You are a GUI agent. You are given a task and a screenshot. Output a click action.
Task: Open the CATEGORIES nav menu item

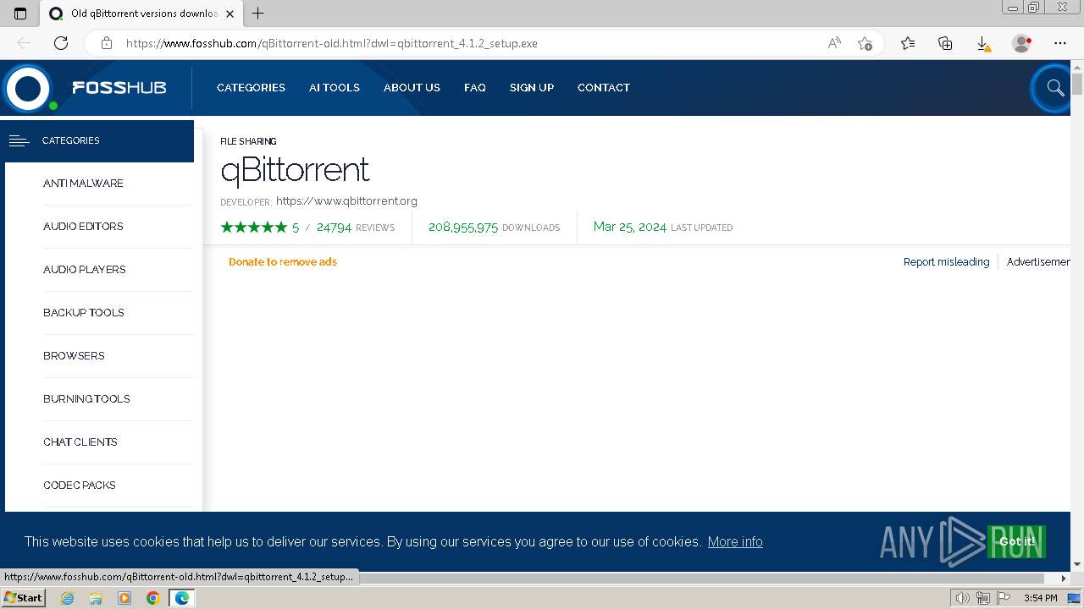pos(251,88)
